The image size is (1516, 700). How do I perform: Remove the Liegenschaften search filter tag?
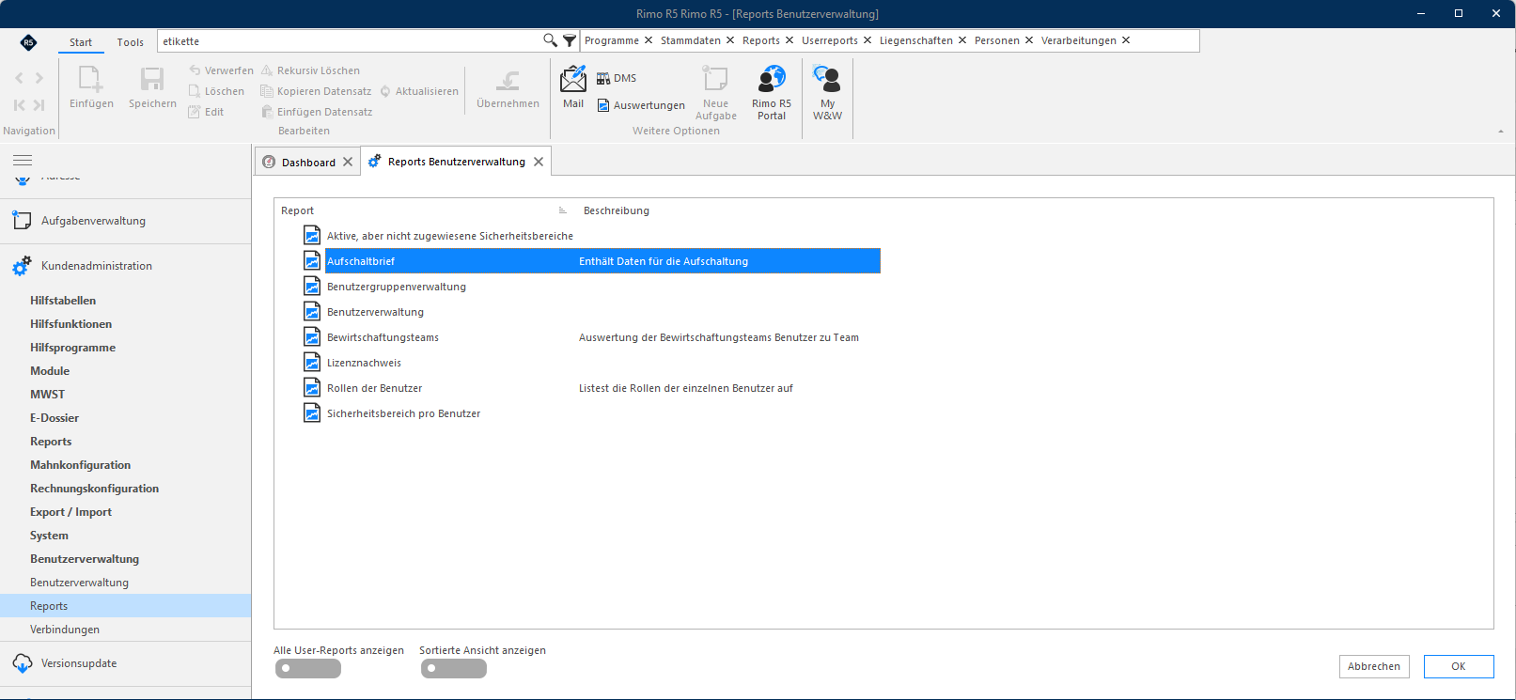click(962, 40)
